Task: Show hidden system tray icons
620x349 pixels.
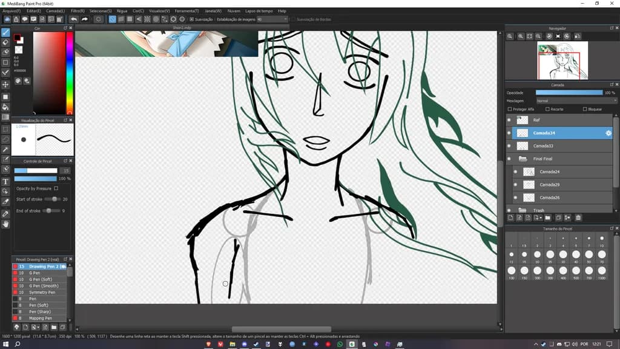Action: pyautogui.click(x=536, y=344)
